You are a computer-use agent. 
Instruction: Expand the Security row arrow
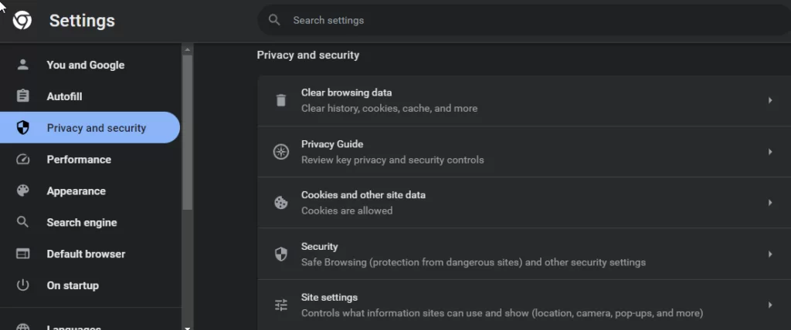pos(770,254)
